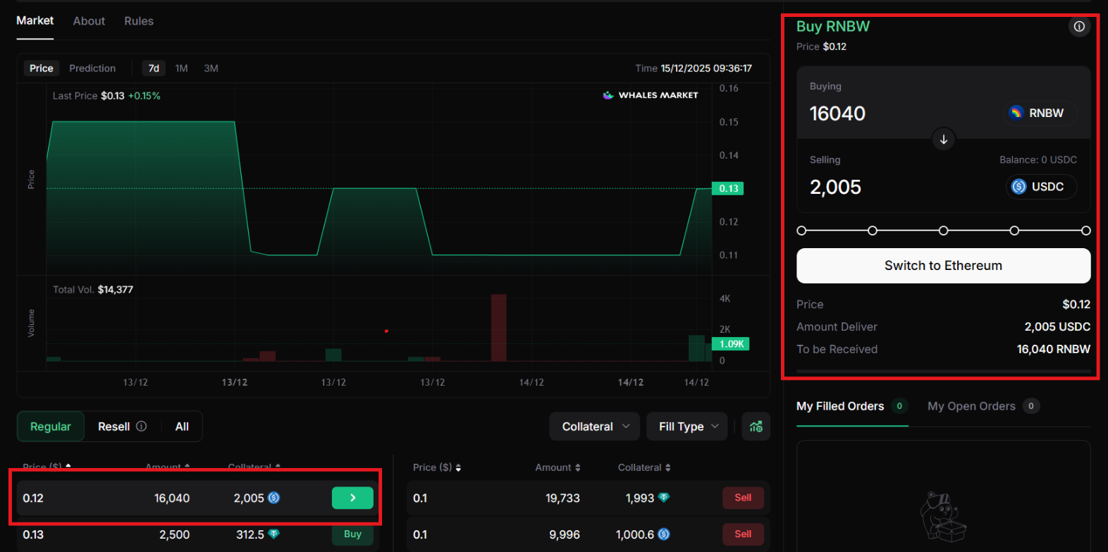Open the Rules tab
Screen dimensions: 1108x552
pyautogui.click(x=139, y=21)
